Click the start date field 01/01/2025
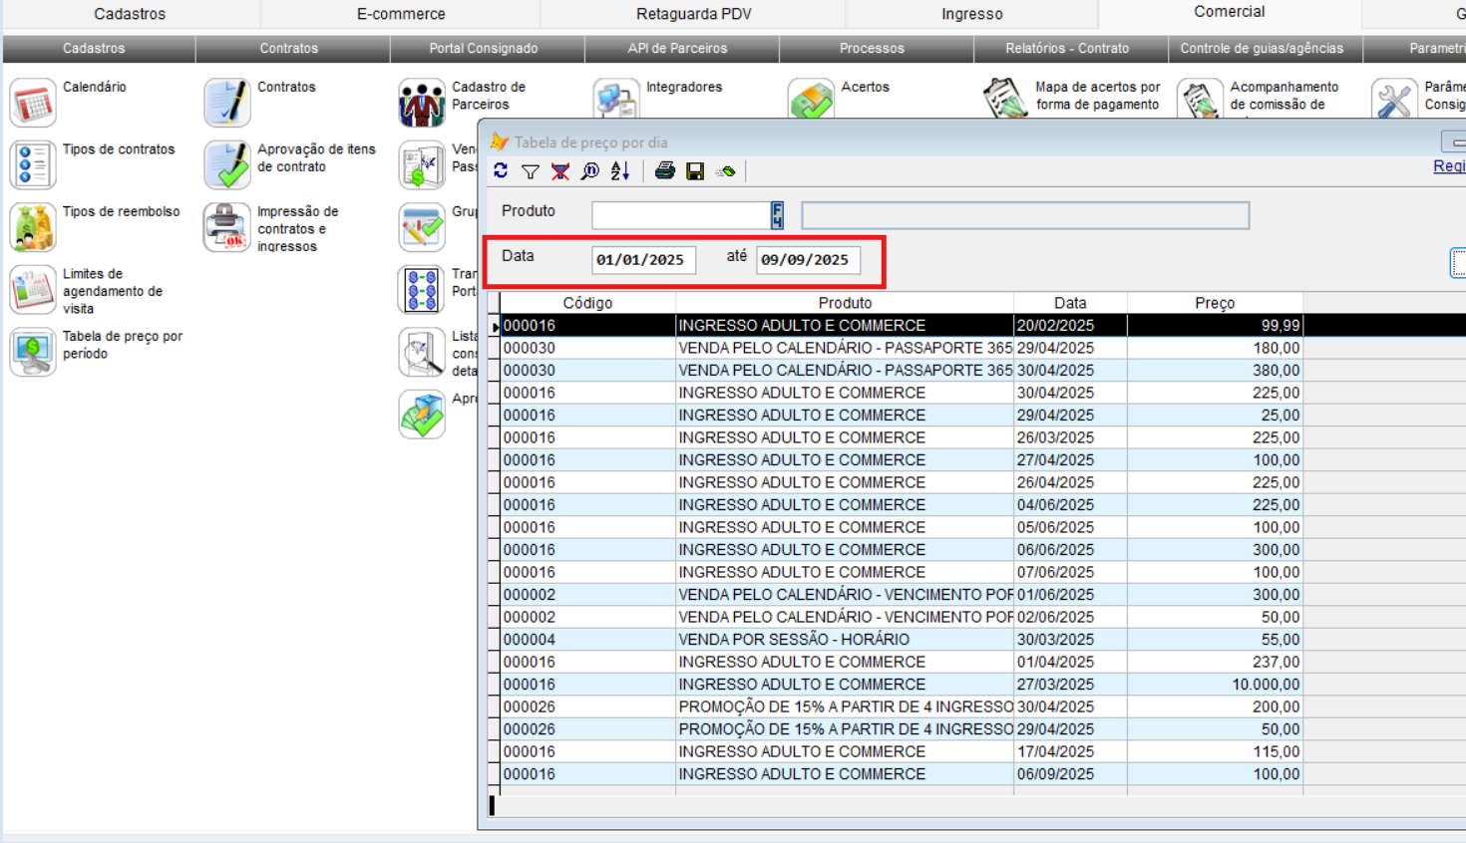This screenshot has height=843, width=1466. [642, 260]
